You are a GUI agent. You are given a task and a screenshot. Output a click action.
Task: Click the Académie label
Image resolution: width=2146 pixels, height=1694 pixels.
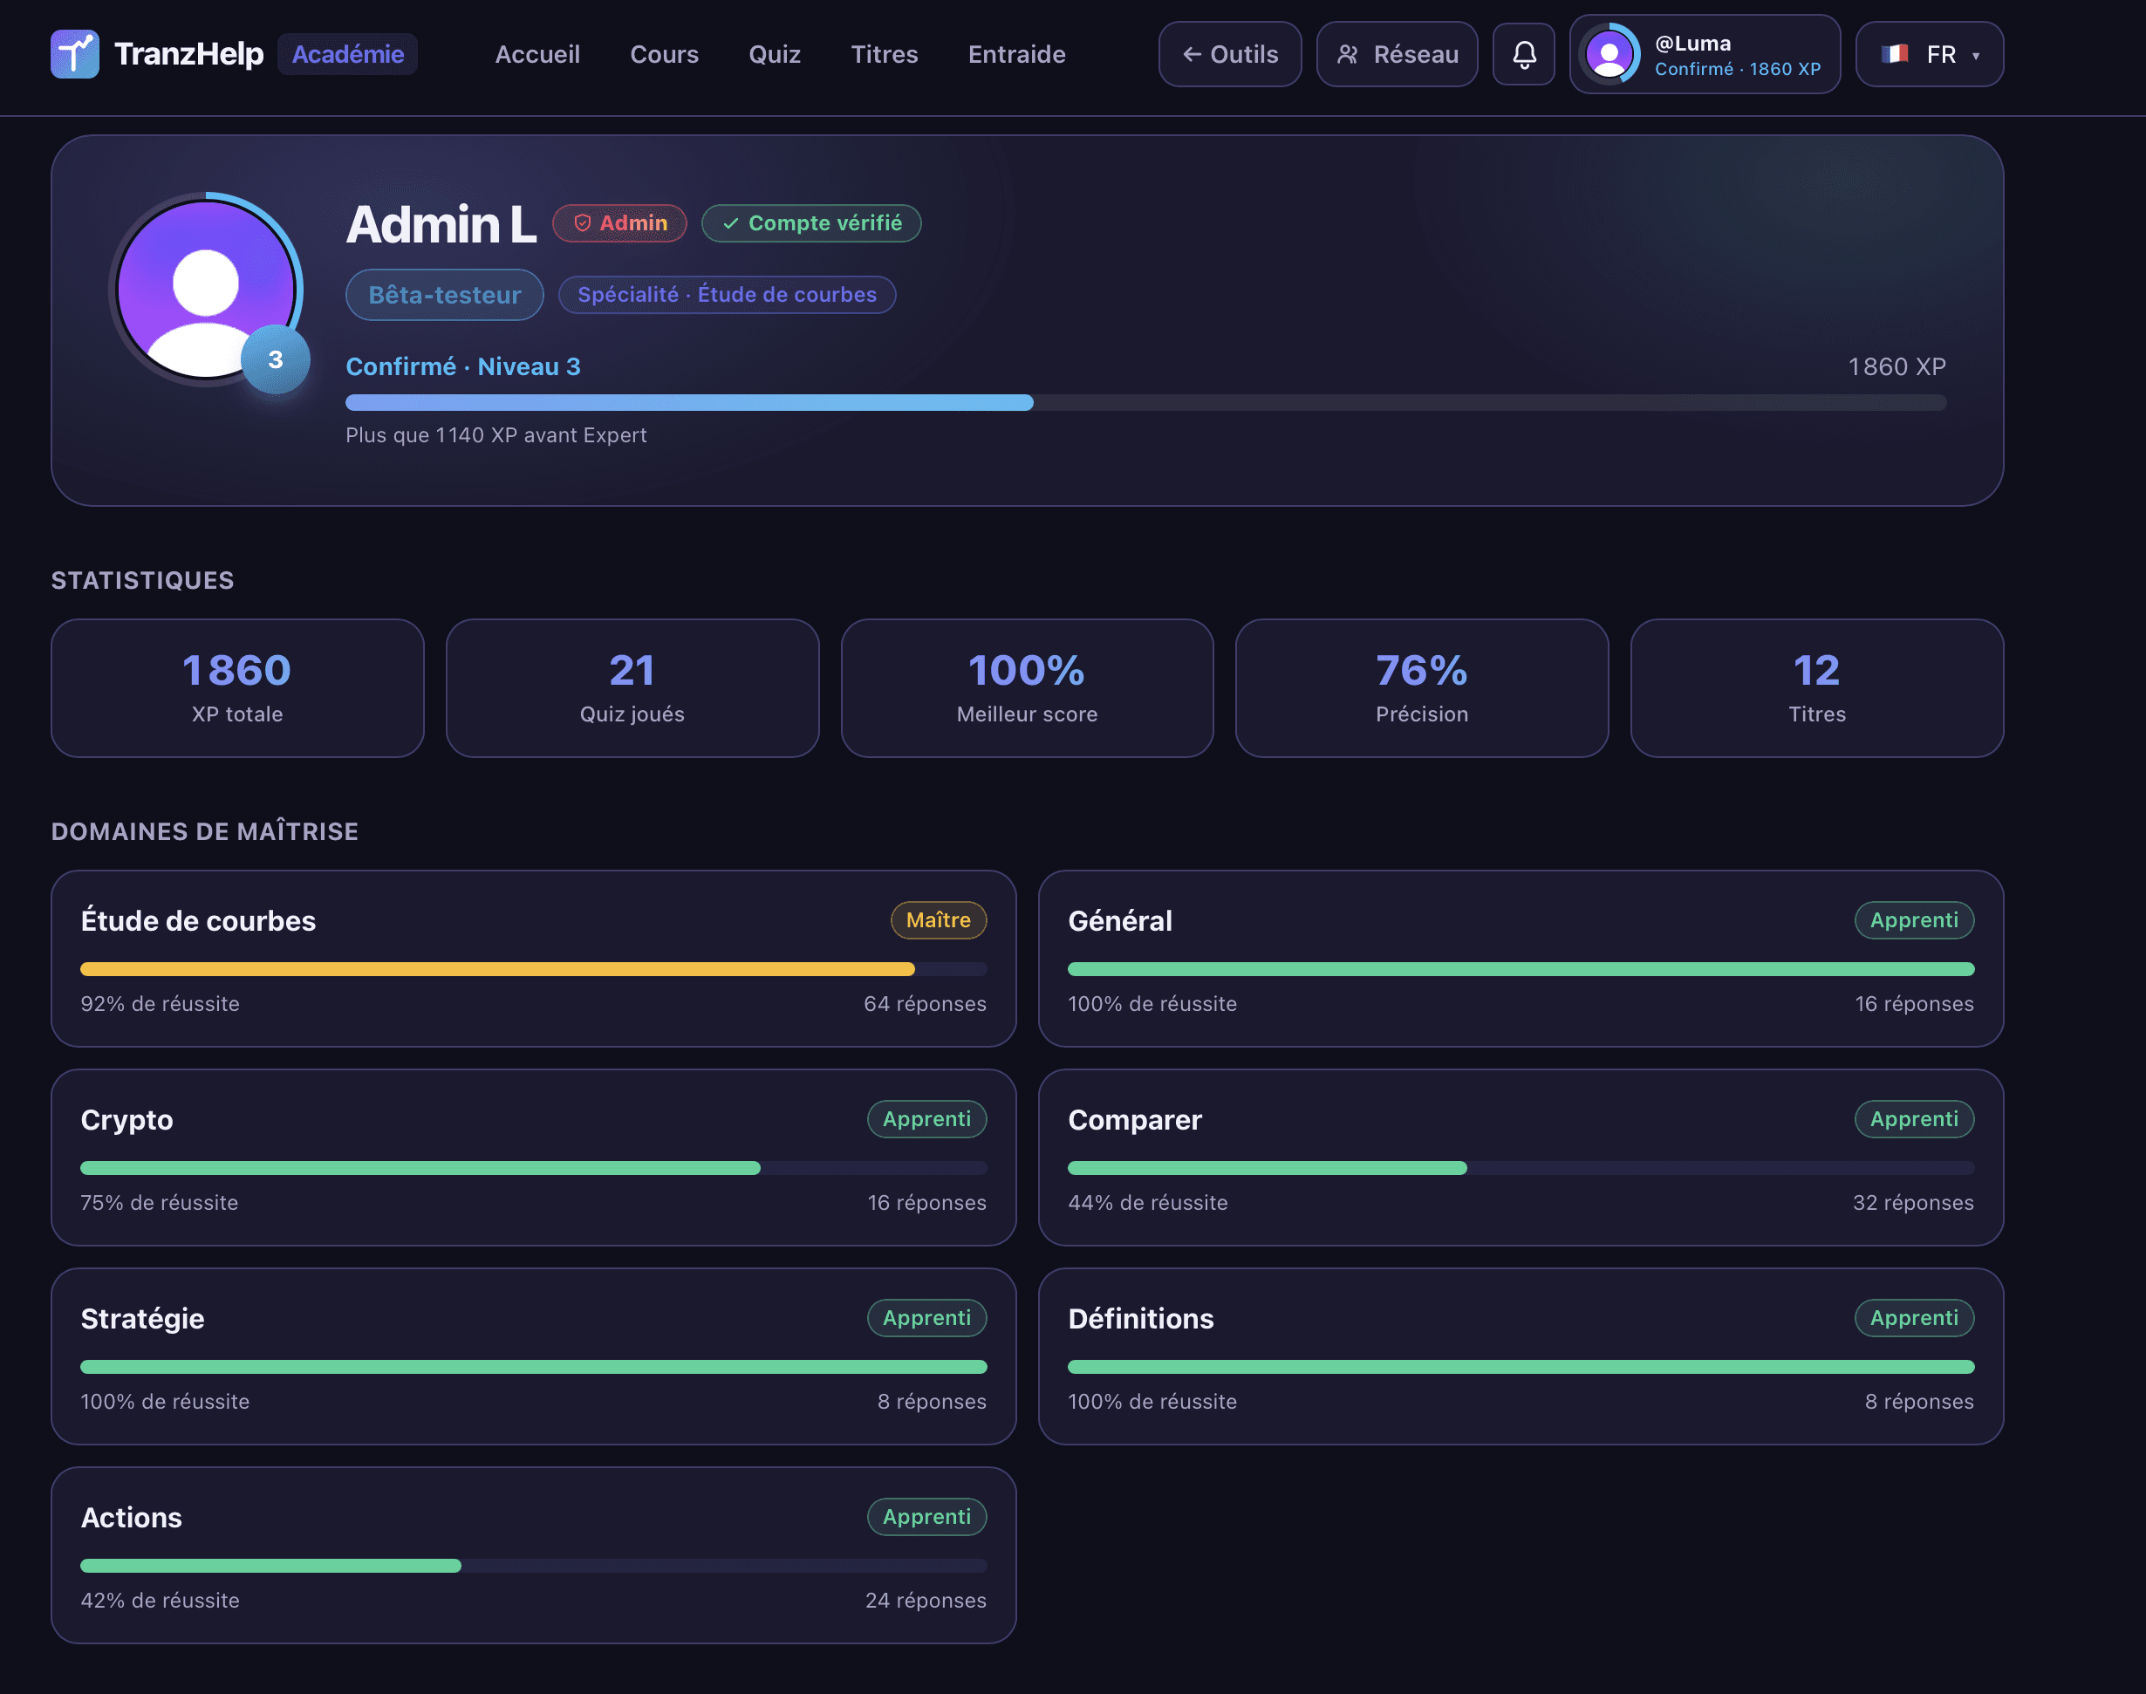click(347, 53)
